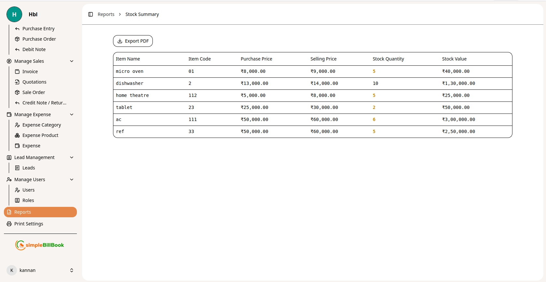Select the dishwasher table row

point(312,84)
